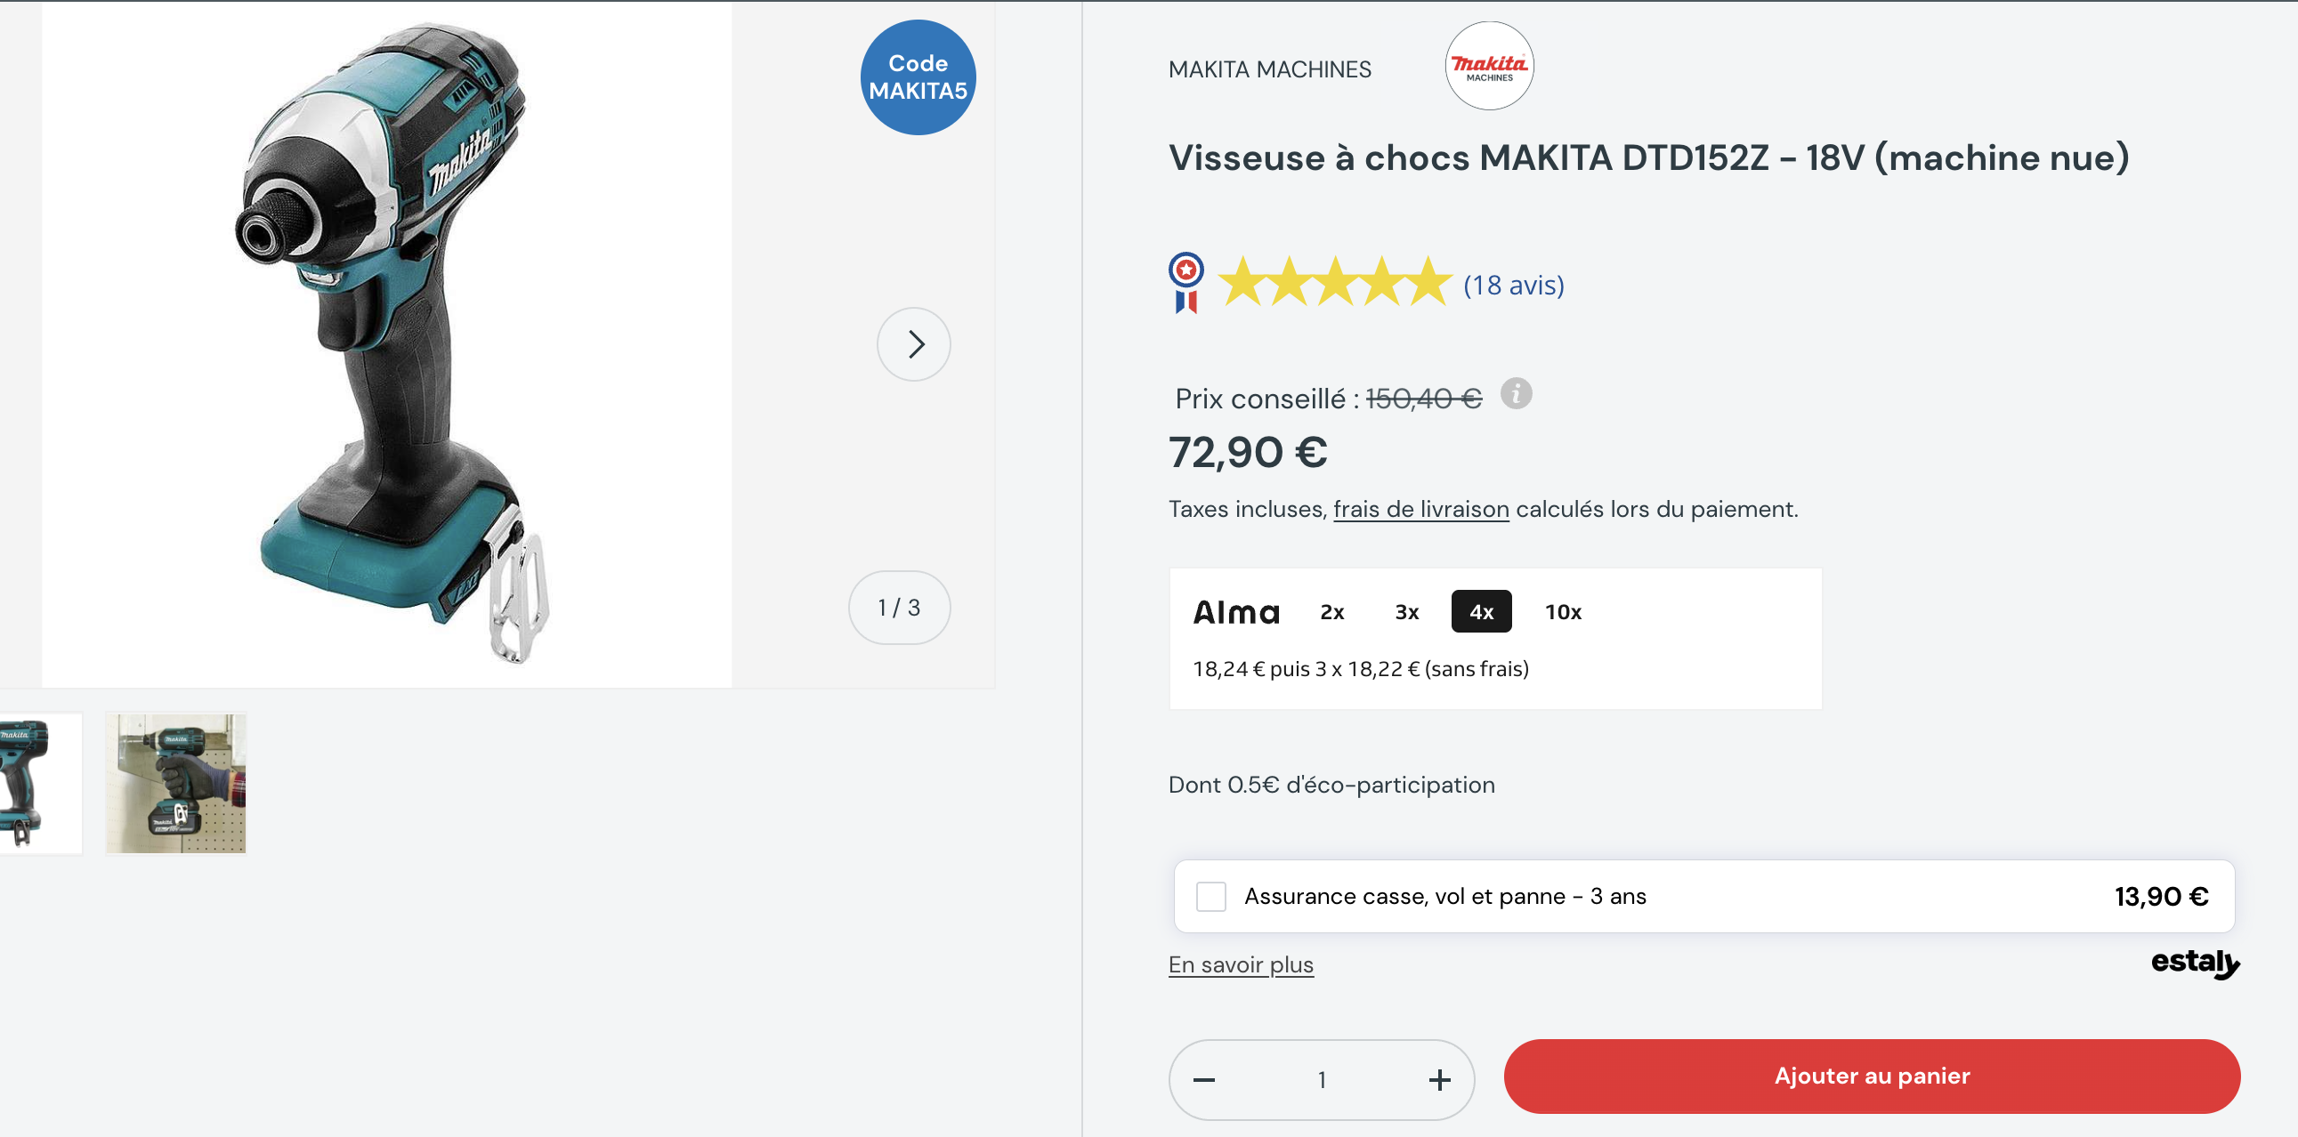Select Alma 4x installment option

pyautogui.click(x=1481, y=612)
